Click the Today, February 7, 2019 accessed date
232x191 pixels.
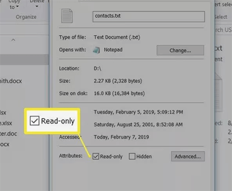121,137
